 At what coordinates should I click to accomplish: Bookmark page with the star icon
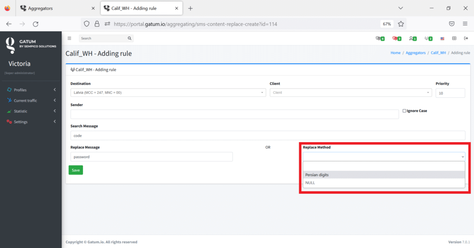point(401,24)
